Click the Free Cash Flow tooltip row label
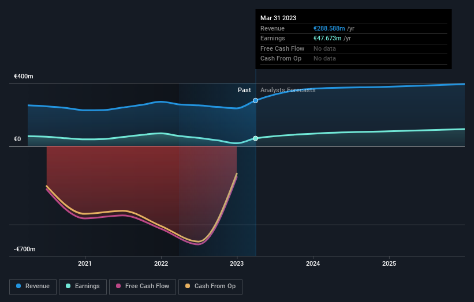The width and height of the screenshot is (474, 302). (282, 48)
